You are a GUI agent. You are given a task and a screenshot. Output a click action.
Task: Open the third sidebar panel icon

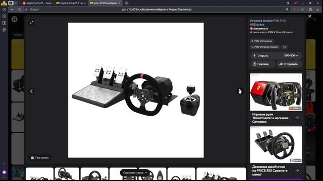point(4,23)
